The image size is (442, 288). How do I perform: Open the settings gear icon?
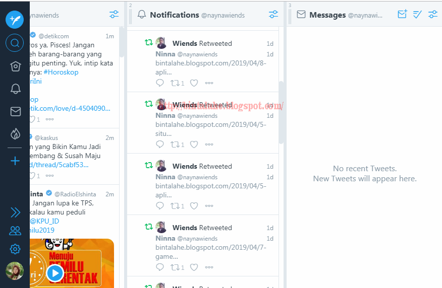pyautogui.click(x=15, y=249)
